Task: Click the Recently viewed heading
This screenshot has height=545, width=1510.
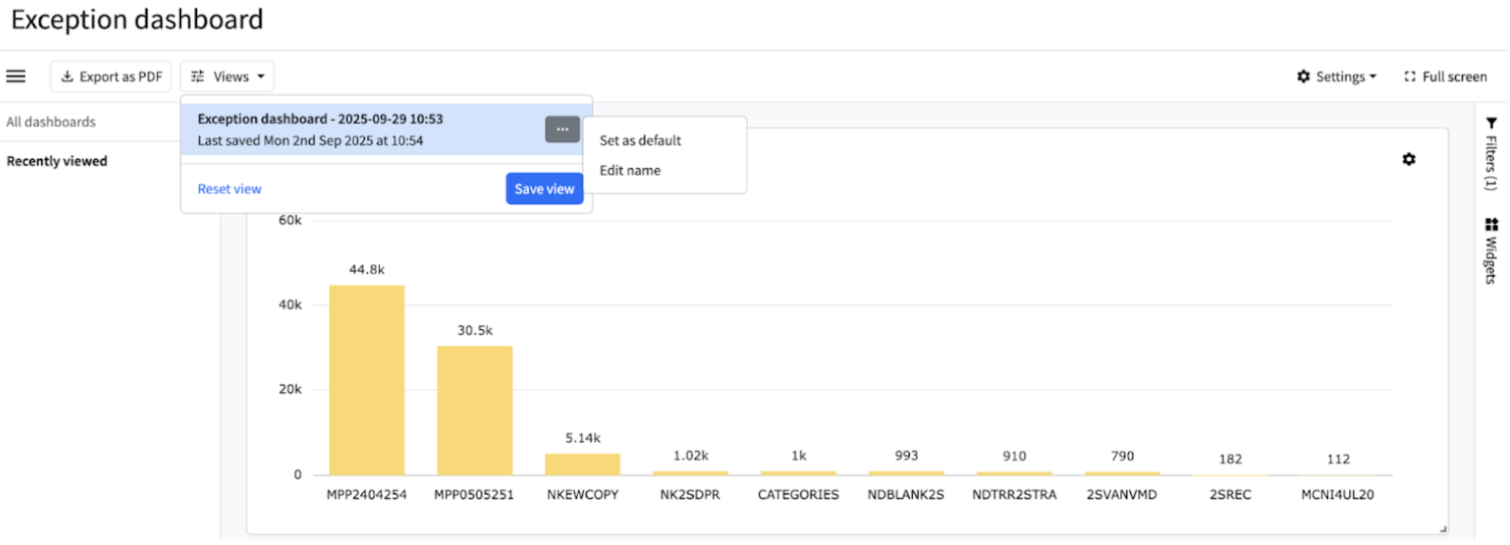Action: 57,161
